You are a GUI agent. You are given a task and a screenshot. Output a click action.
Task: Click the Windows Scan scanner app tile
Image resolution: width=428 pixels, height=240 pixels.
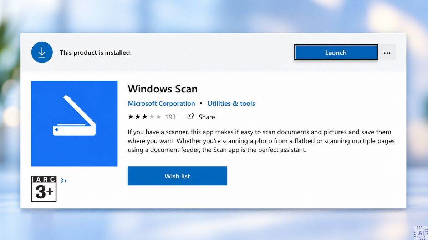click(x=74, y=124)
